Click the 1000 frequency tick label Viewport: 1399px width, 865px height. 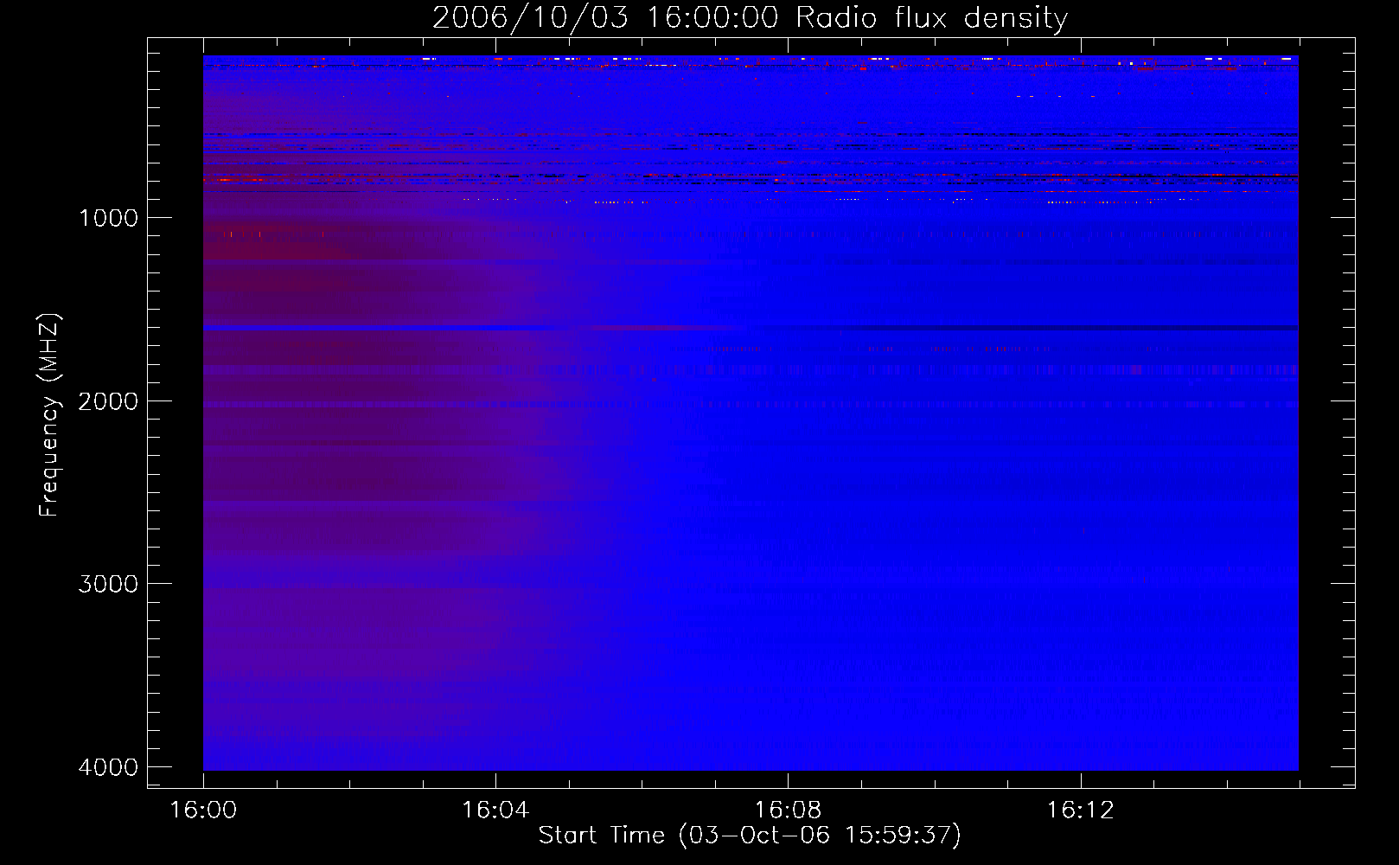[108, 218]
